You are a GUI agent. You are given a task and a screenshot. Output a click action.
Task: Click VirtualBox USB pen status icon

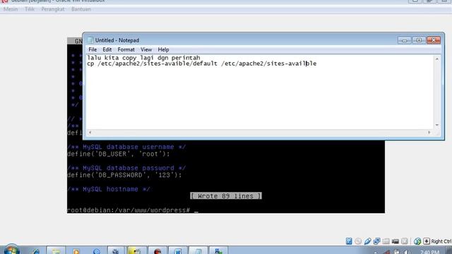367,241
